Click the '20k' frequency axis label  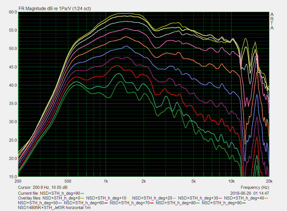(x=269, y=181)
